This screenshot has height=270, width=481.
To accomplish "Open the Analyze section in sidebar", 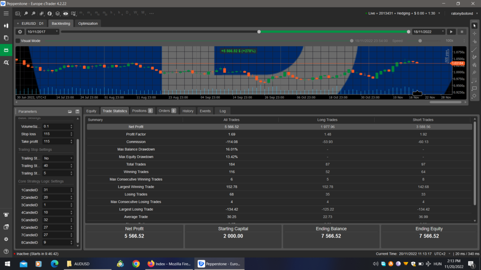I will (6, 63).
